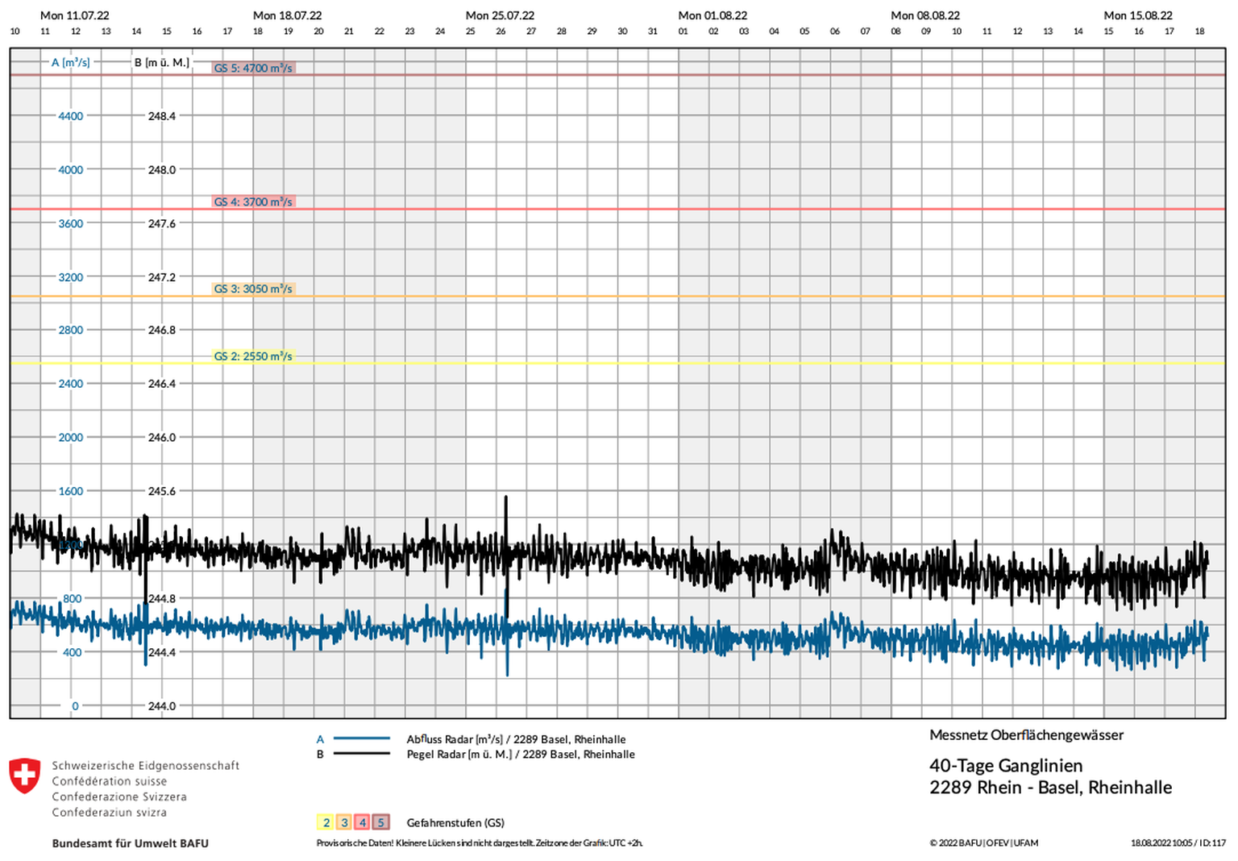Click the 'Messnetz Oberflächengewässer' heading
Viewport: 1238px width, 861px height.
pyautogui.click(x=1026, y=735)
